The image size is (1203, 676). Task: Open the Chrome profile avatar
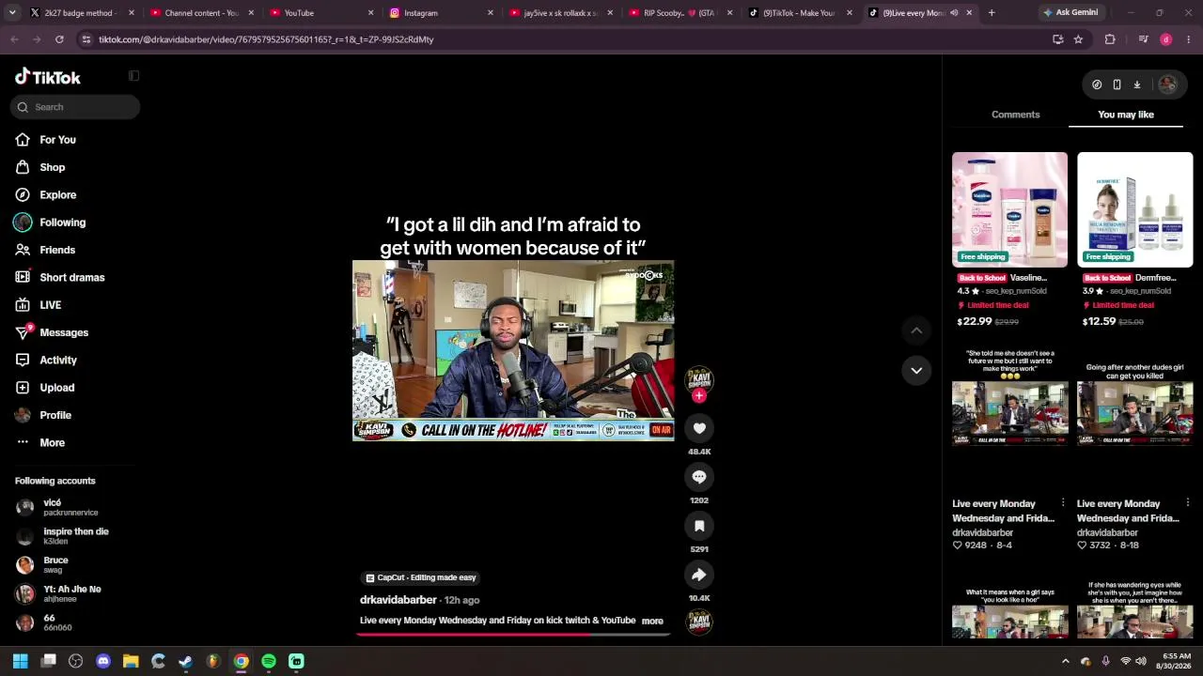tap(1166, 39)
